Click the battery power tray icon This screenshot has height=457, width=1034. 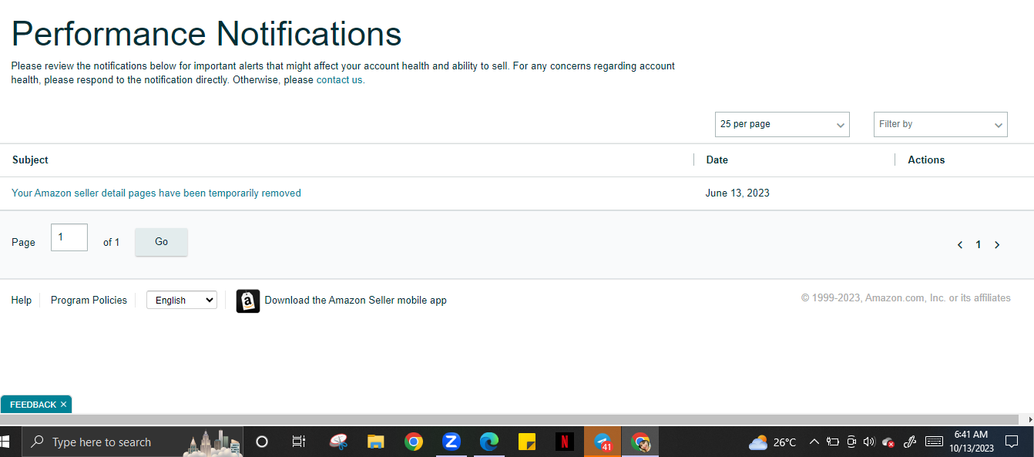point(833,442)
